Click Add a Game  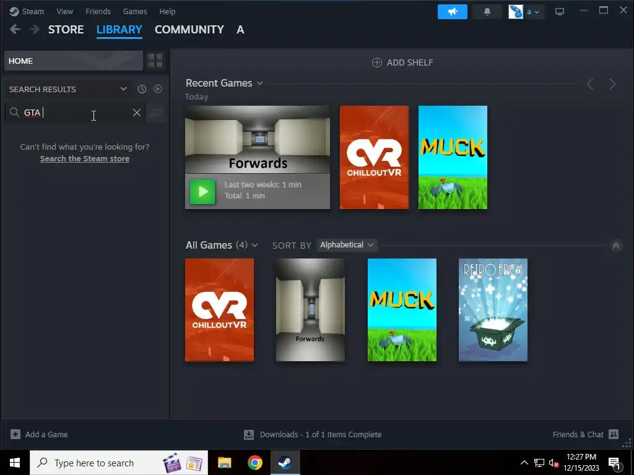click(x=39, y=434)
